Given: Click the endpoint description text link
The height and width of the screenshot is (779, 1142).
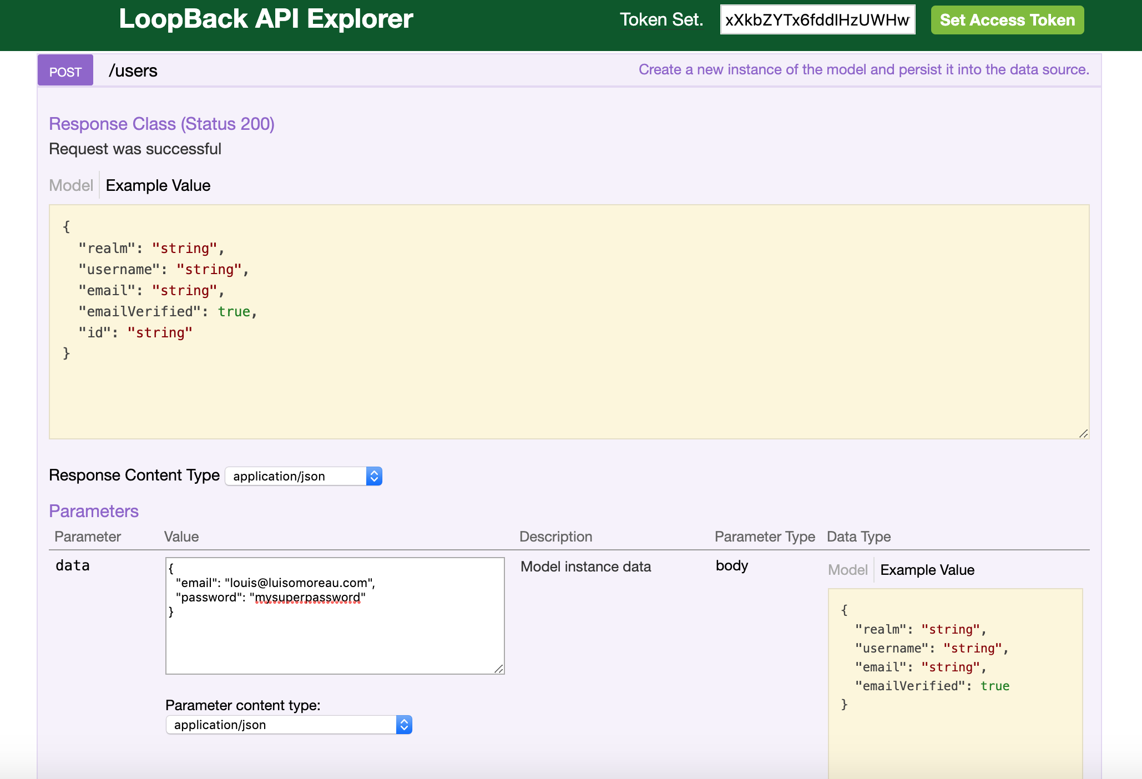Looking at the screenshot, I should [863, 70].
